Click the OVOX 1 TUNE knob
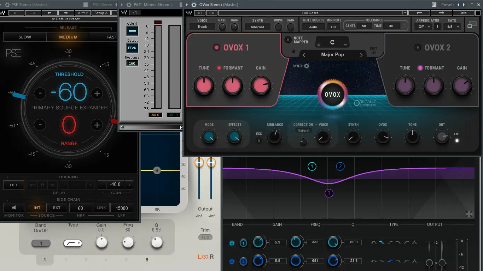Viewport: 483px width, 271px height. (204, 86)
